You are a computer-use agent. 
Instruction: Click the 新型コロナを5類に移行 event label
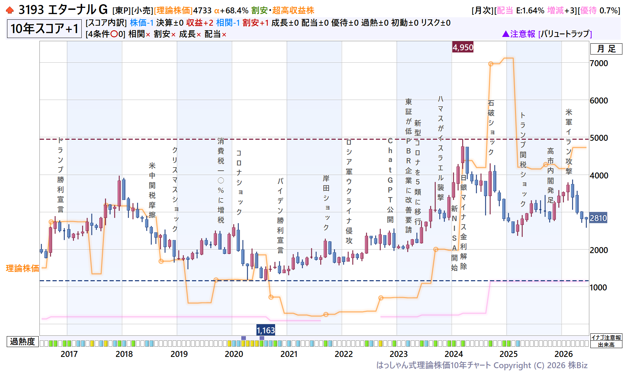(x=418, y=172)
